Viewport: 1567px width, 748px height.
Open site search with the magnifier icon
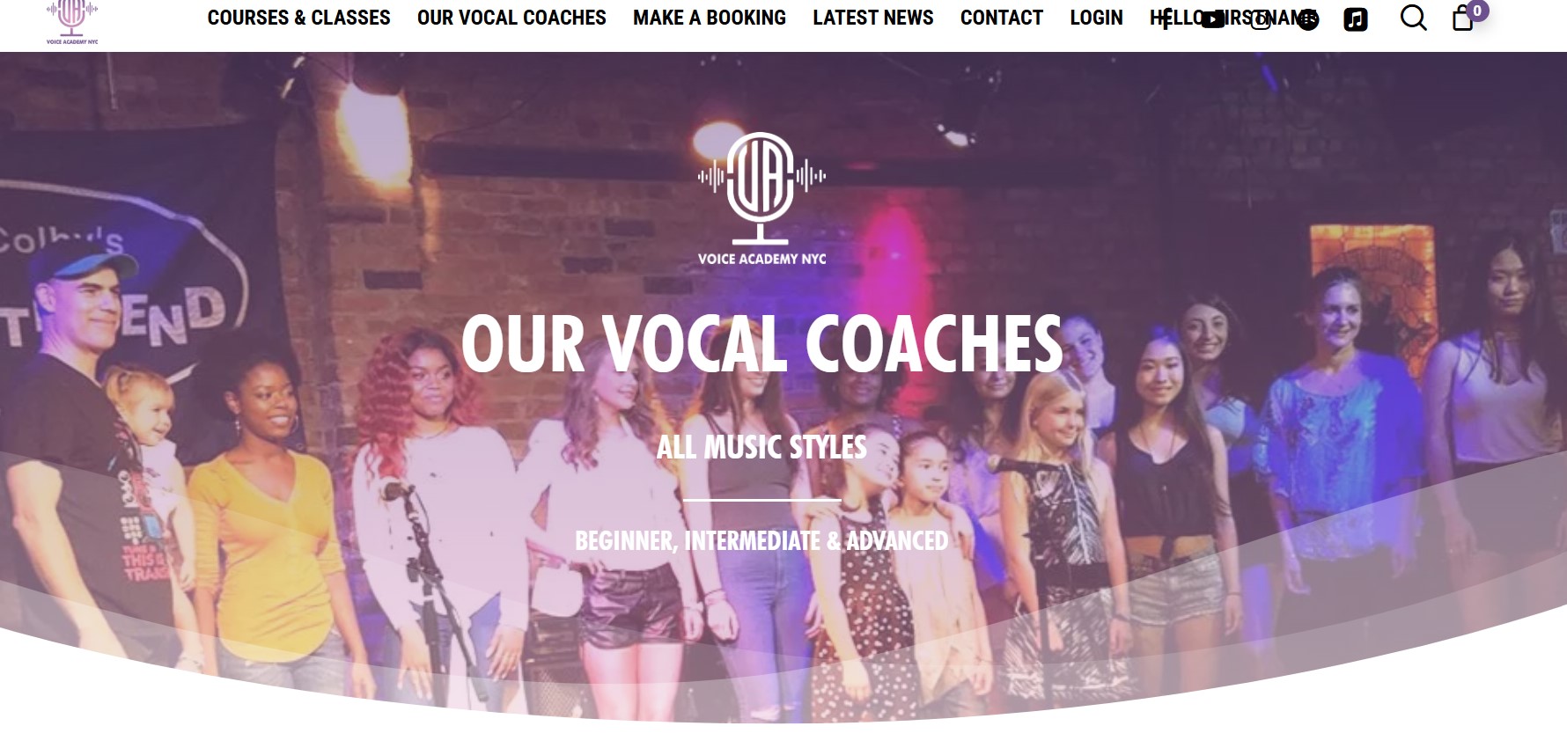point(1413,18)
